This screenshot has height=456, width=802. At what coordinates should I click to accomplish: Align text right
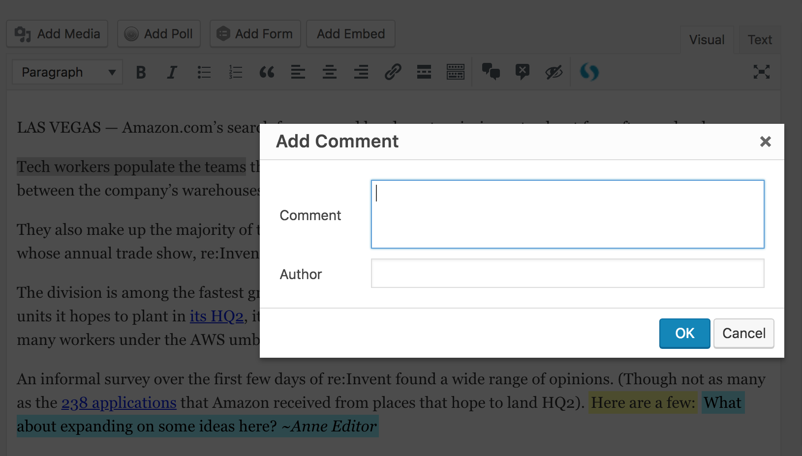click(x=361, y=72)
